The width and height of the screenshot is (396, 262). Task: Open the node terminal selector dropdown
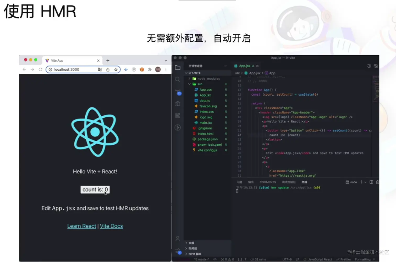coord(351,182)
